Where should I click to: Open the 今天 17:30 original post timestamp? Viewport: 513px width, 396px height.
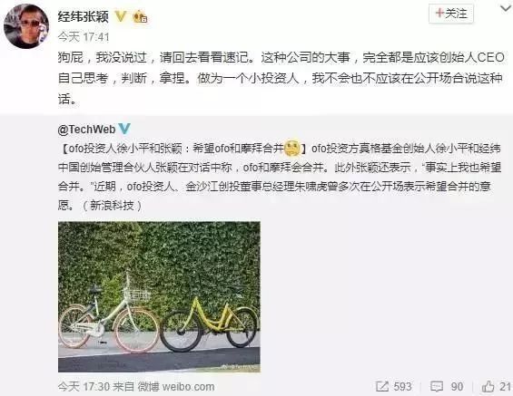[84, 387]
